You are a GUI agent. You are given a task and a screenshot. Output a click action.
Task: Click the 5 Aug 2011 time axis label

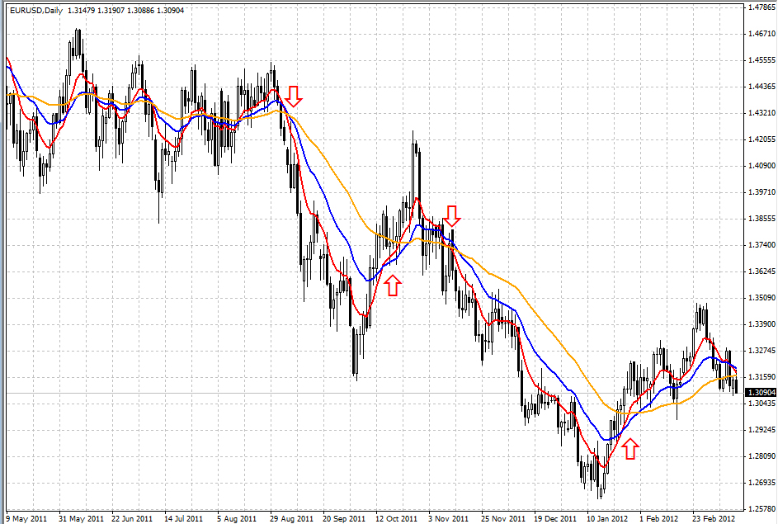point(236,518)
